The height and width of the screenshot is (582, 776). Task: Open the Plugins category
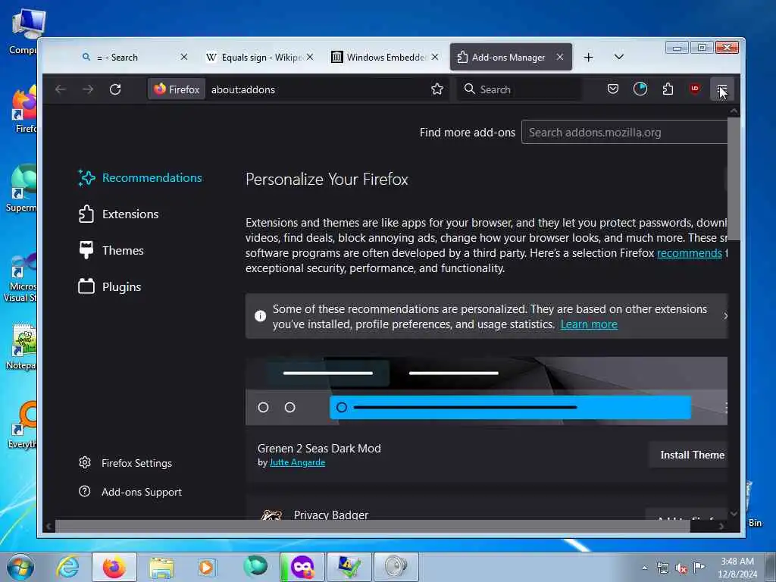(x=110, y=287)
